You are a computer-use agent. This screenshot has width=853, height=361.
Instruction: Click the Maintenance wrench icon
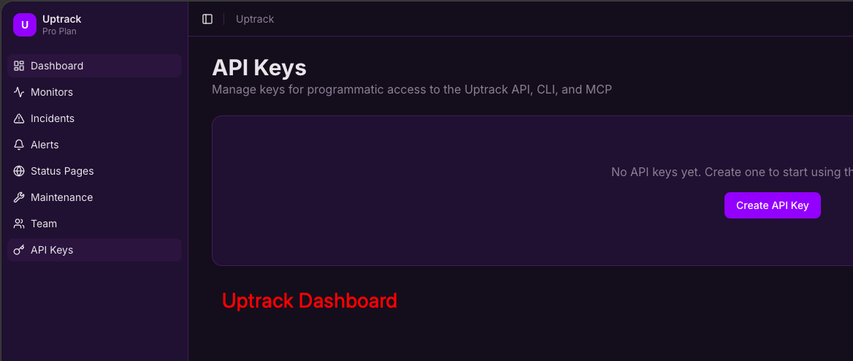(x=19, y=197)
